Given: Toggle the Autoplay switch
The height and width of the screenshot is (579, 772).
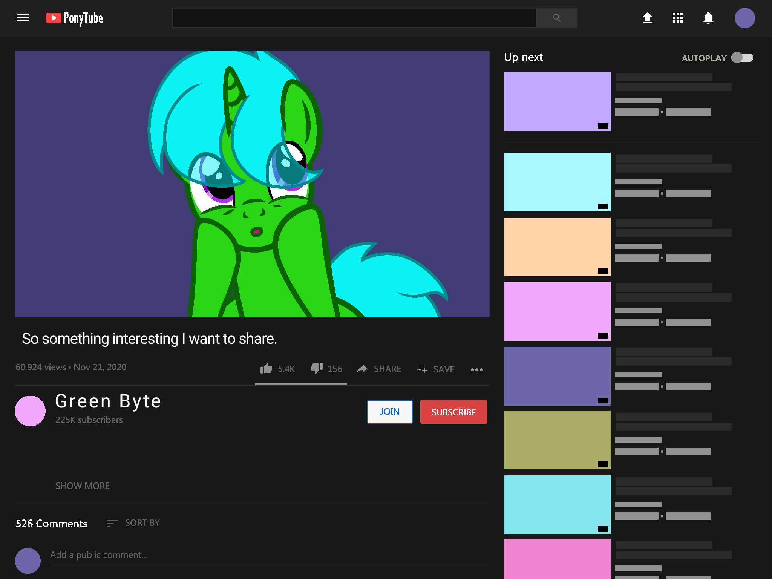Looking at the screenshot, I should tap(742, 58).
